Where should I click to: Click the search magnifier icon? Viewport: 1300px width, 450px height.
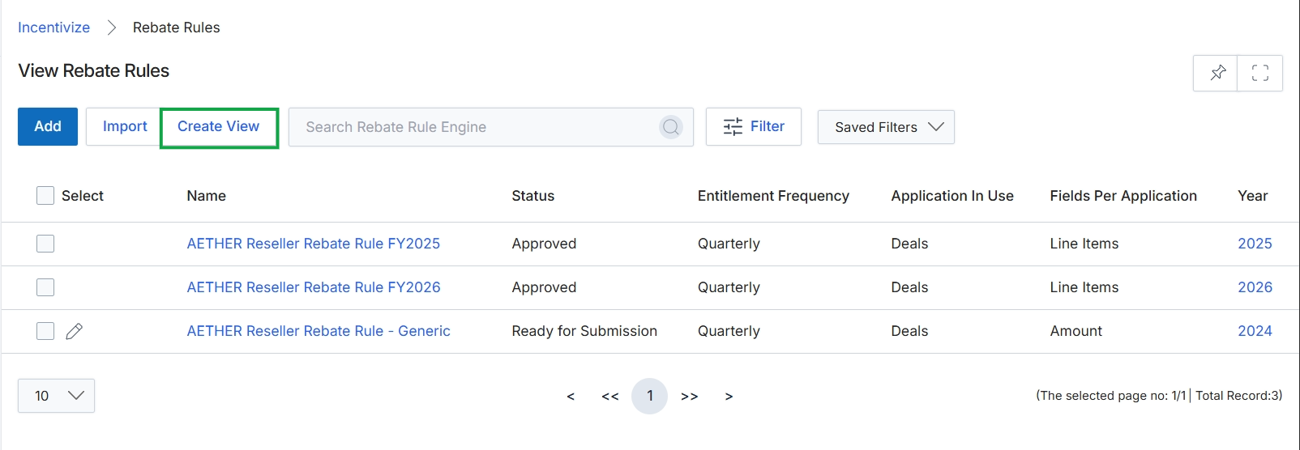(670, 127)
